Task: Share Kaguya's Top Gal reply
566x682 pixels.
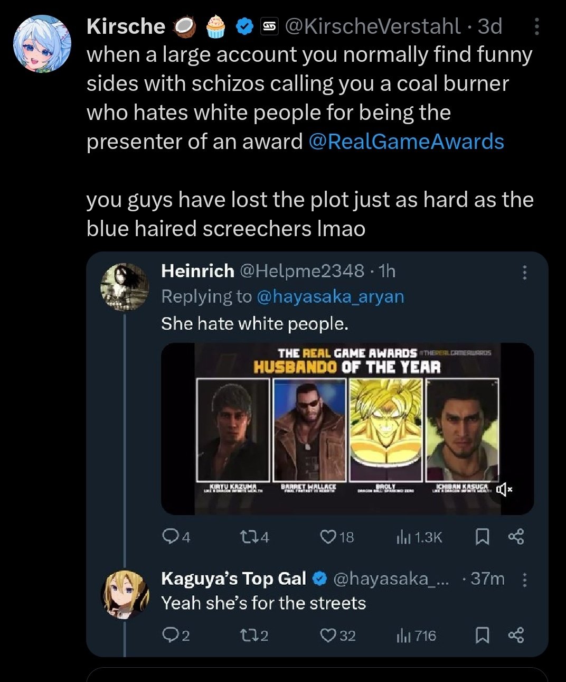Action: click(516, 636)
